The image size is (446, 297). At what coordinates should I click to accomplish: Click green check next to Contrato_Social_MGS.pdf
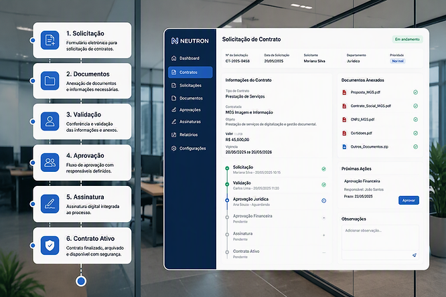[x=416, y=106]
